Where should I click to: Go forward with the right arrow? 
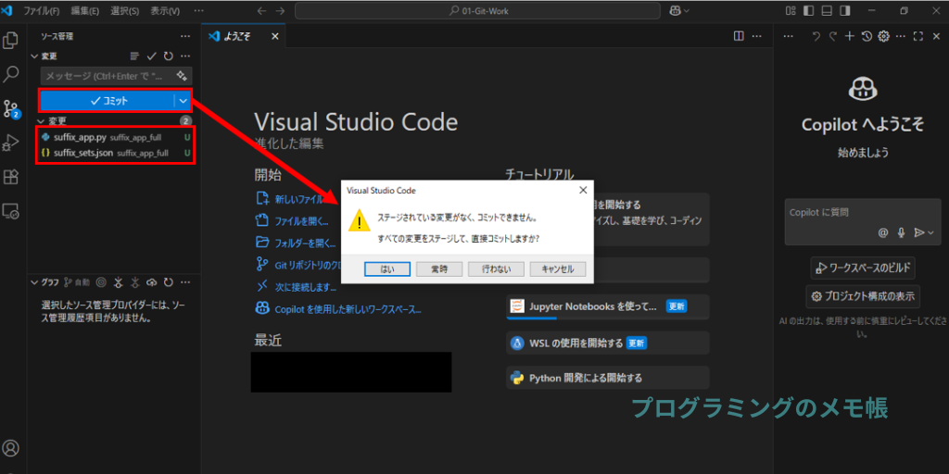point(280,11)
